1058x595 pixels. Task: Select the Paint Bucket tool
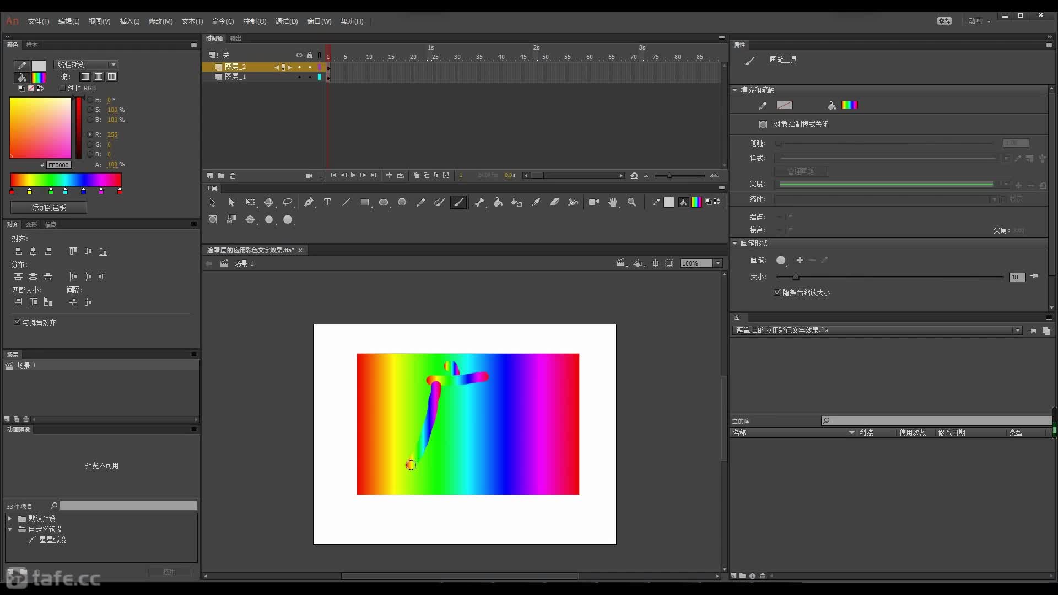click(498, 203)
